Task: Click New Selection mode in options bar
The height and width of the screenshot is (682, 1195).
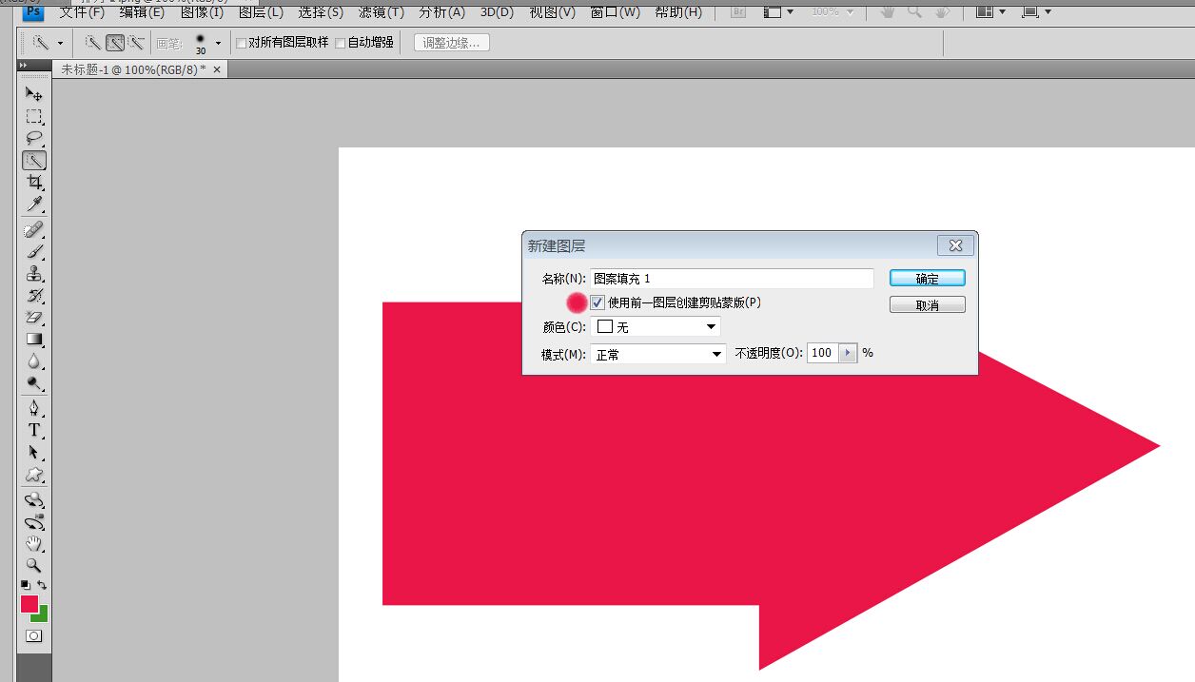Action: pyautogui.click(x=93, y=43)
